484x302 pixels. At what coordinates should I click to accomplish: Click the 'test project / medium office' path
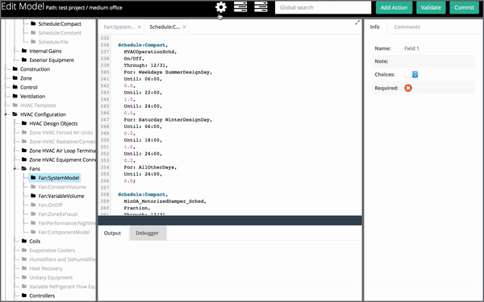click(x=90, y=8)
